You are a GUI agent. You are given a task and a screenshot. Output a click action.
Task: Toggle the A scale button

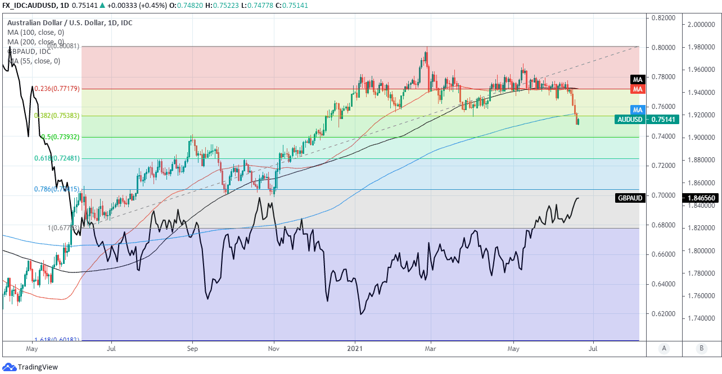664,348
